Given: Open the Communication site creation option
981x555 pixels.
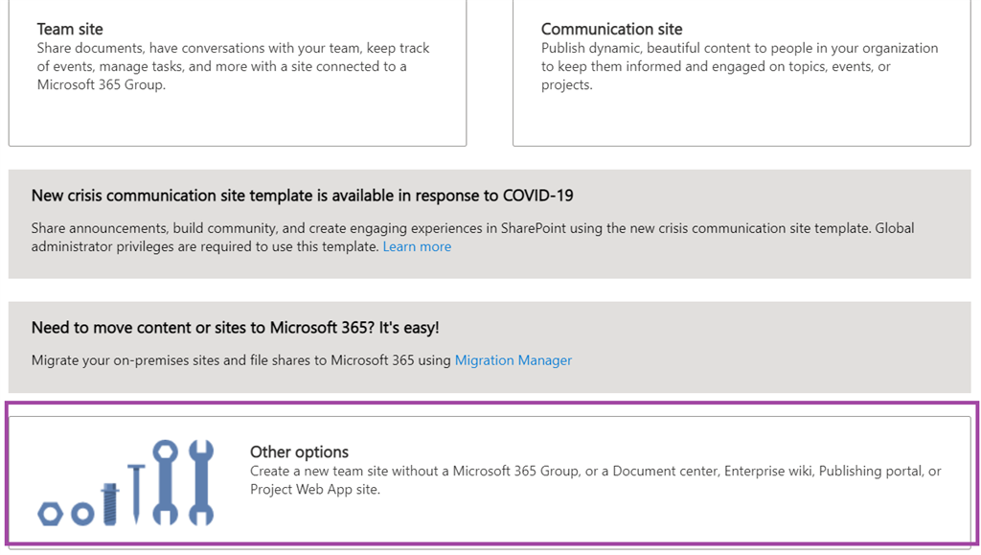Looking at the screenshot, I should [741, 72].
